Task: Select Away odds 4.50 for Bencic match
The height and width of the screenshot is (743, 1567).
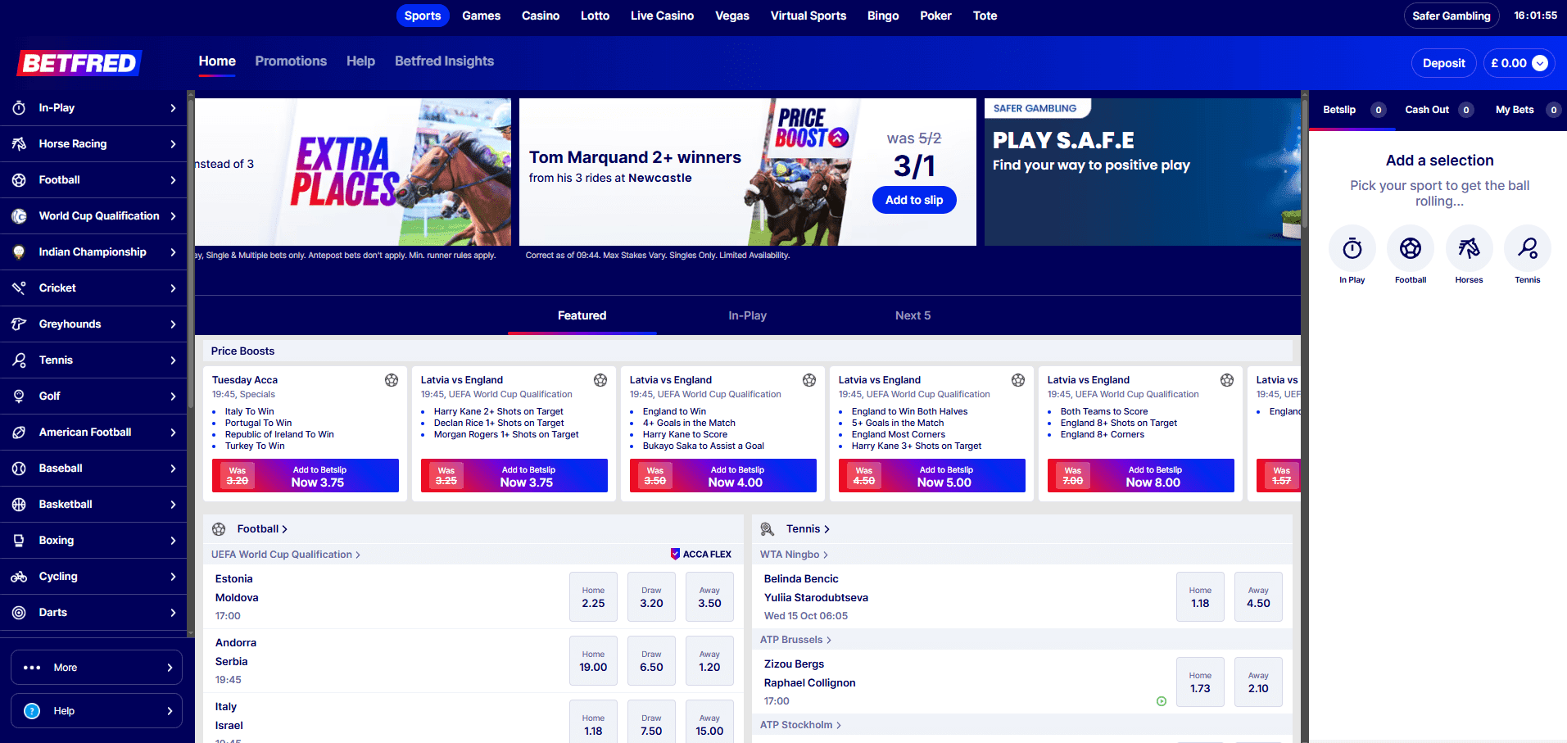Action: tap(1258, 597)
